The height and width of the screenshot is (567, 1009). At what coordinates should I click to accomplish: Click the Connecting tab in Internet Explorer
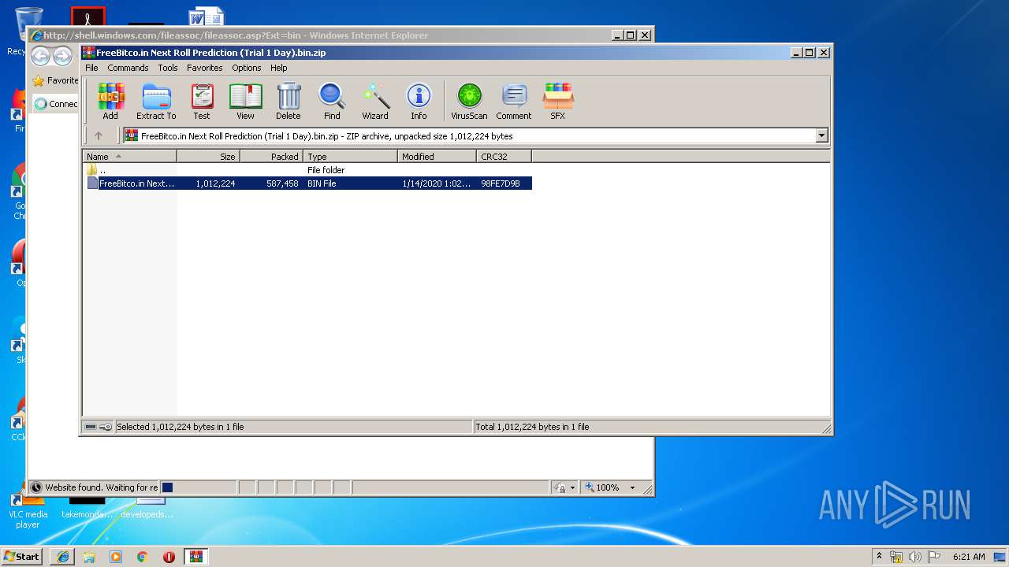[x=56, y=103]
